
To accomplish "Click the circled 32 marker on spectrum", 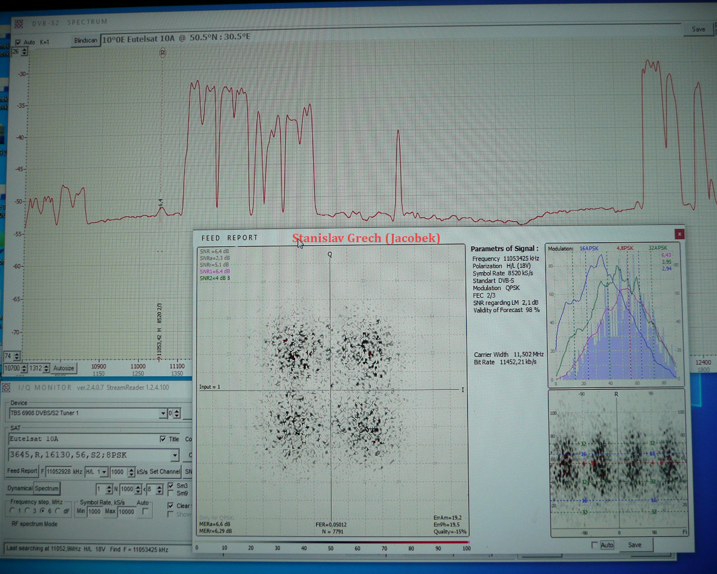I will [162, 53].
